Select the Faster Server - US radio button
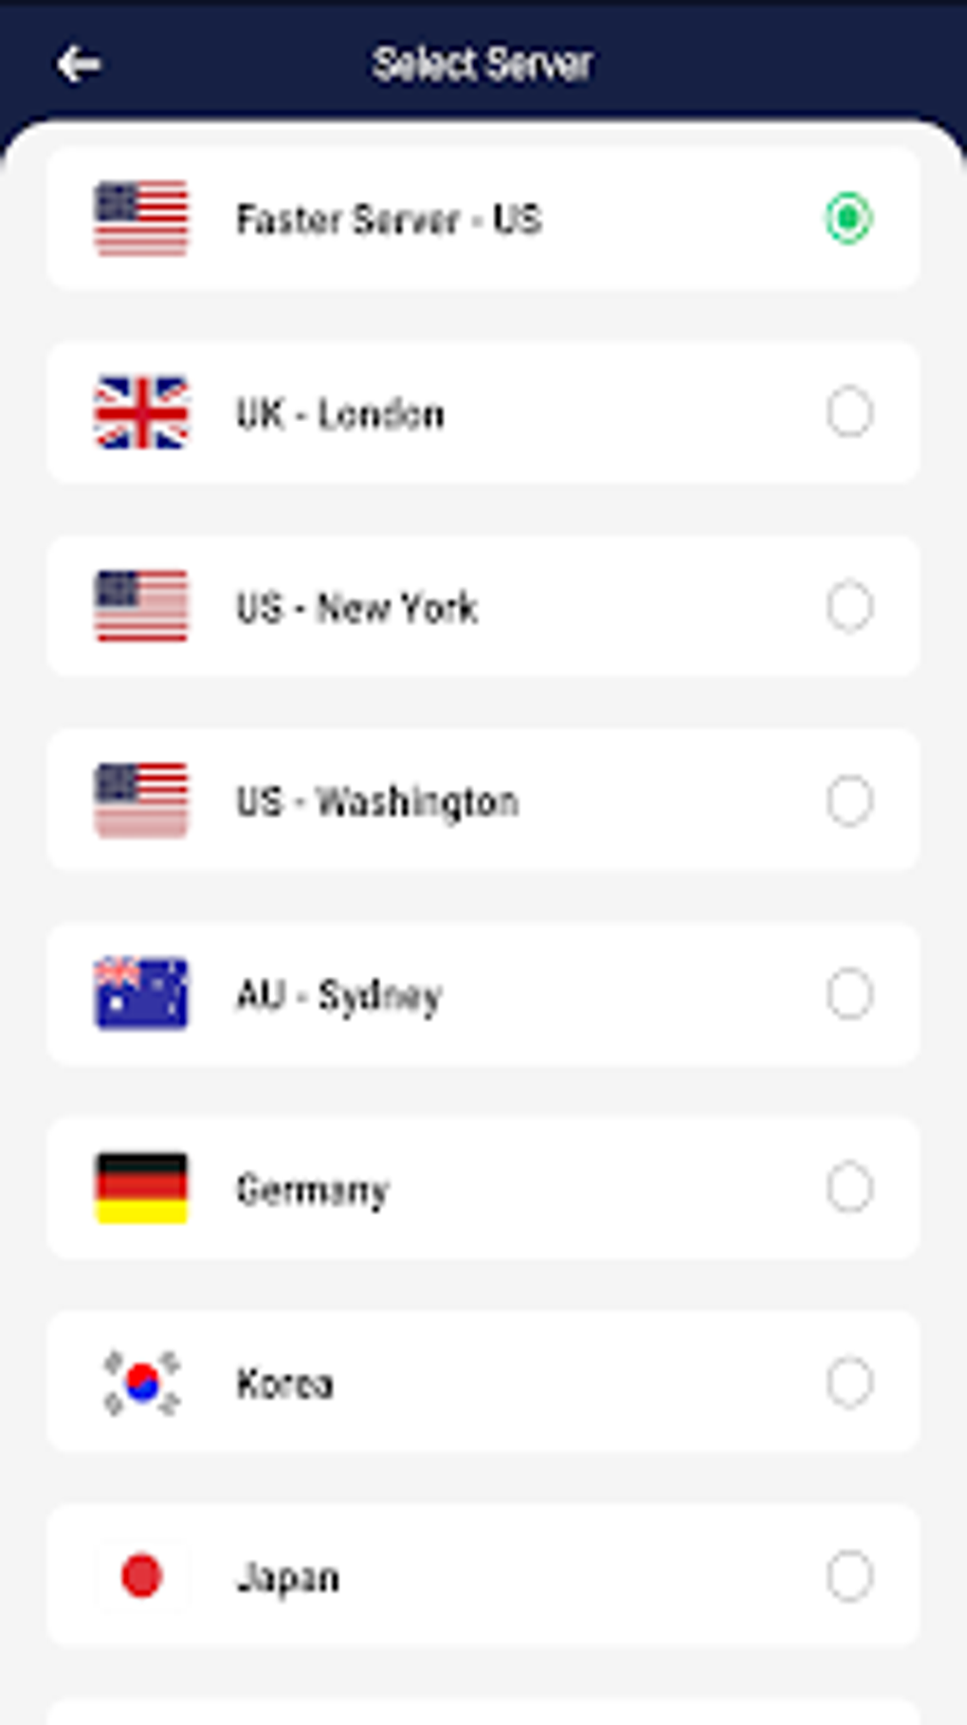Image resolution: width=967 pixels, height=1725 pixels. coord(848,219)
